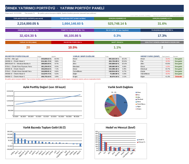Click the Aylık Portföy Değeri chart title
The image size is (189, 164).
click(x=44, y=87)
